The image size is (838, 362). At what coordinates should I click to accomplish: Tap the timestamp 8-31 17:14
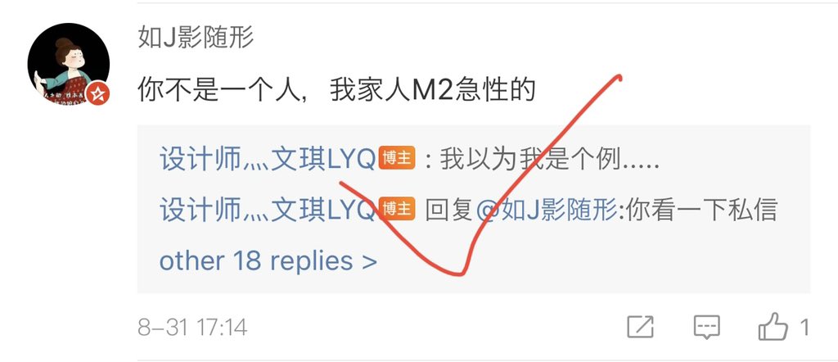point(192,328)
